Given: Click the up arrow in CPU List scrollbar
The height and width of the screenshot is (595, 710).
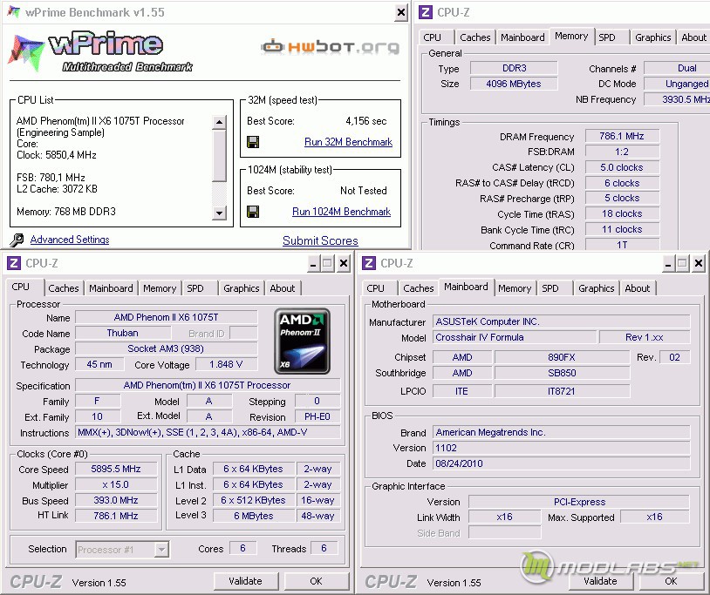Looking at the screenshot, I should point(219,122).
